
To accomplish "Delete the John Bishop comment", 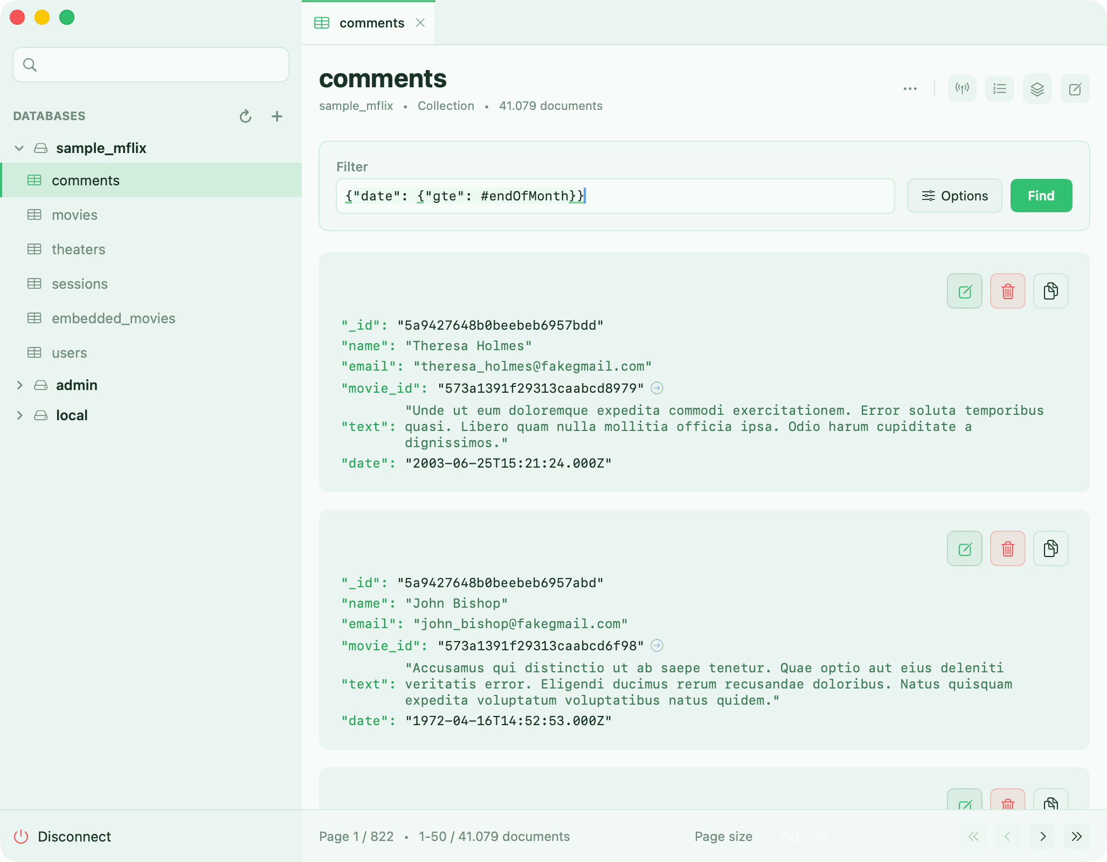I will pos(1007,548).
